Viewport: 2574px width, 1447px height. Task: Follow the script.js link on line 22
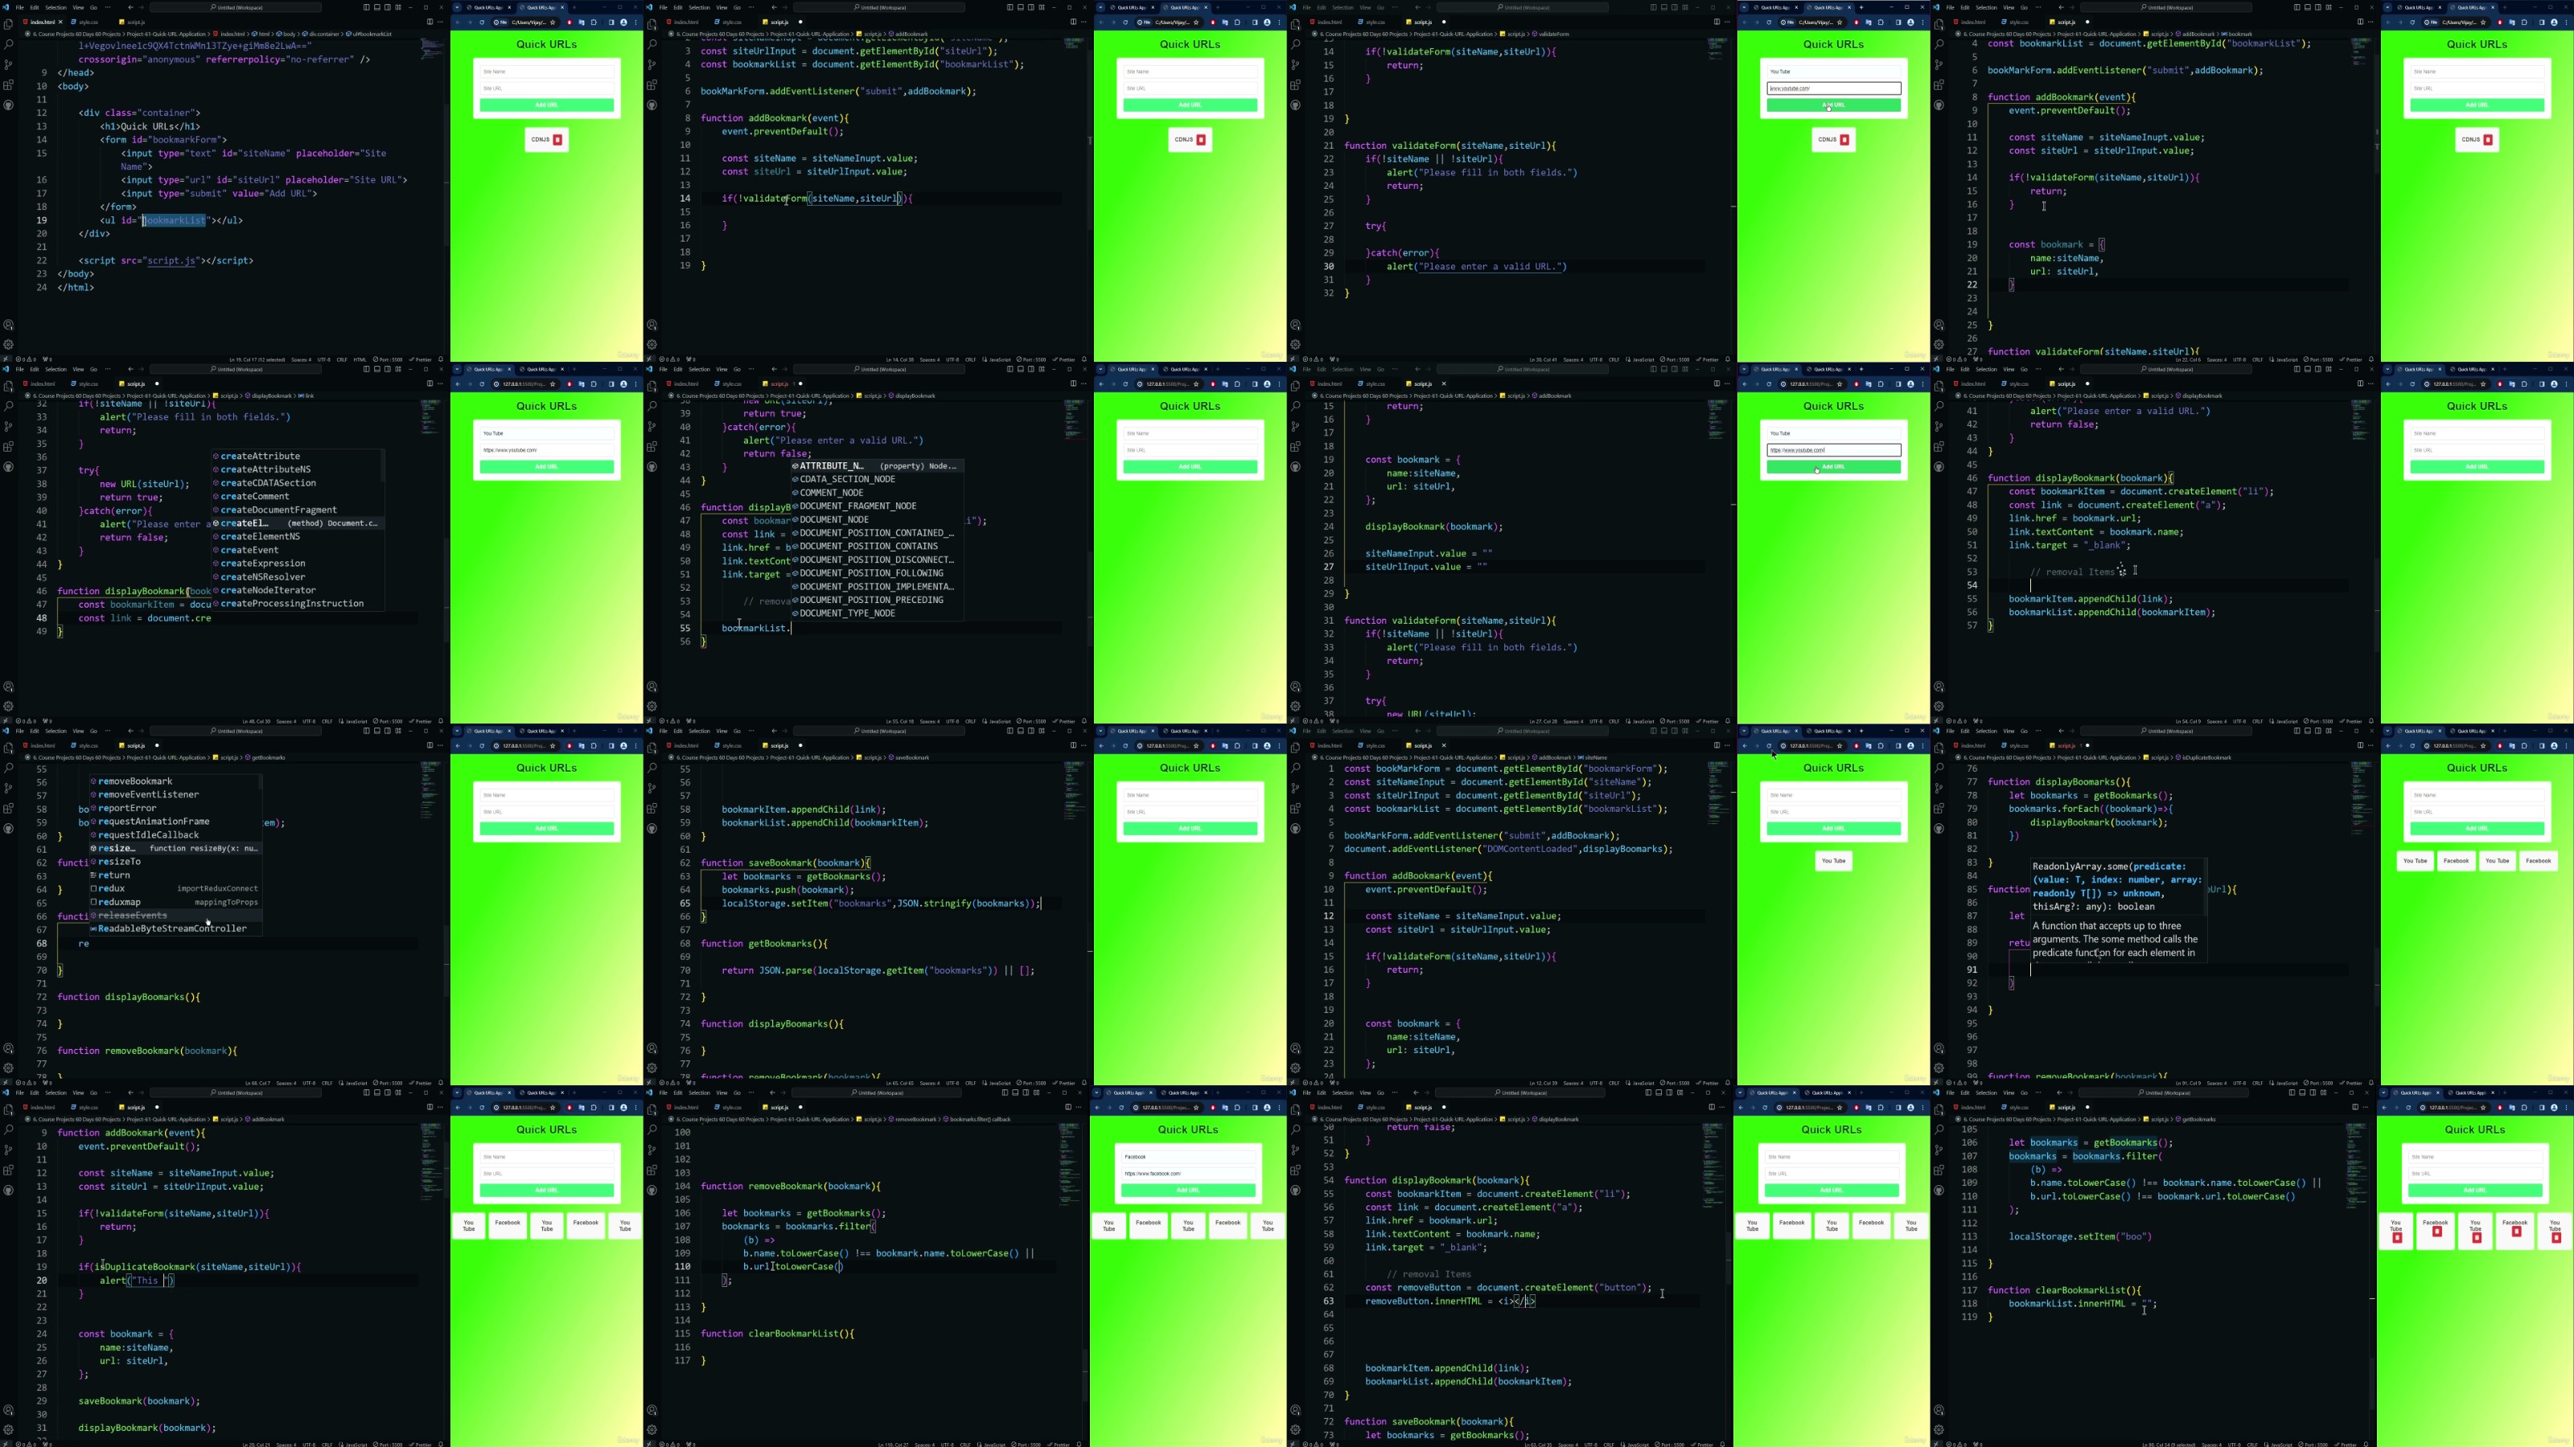pyautogui.click(x=171, y=260)
